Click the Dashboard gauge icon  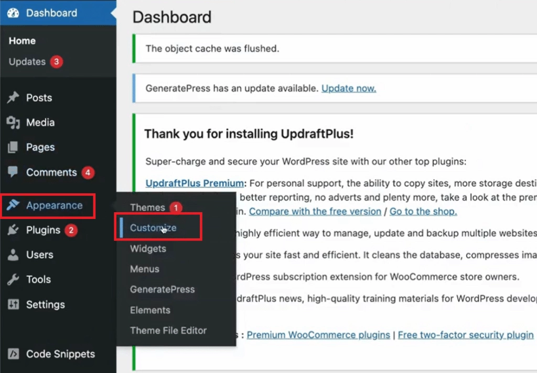[x=13, y=13]
